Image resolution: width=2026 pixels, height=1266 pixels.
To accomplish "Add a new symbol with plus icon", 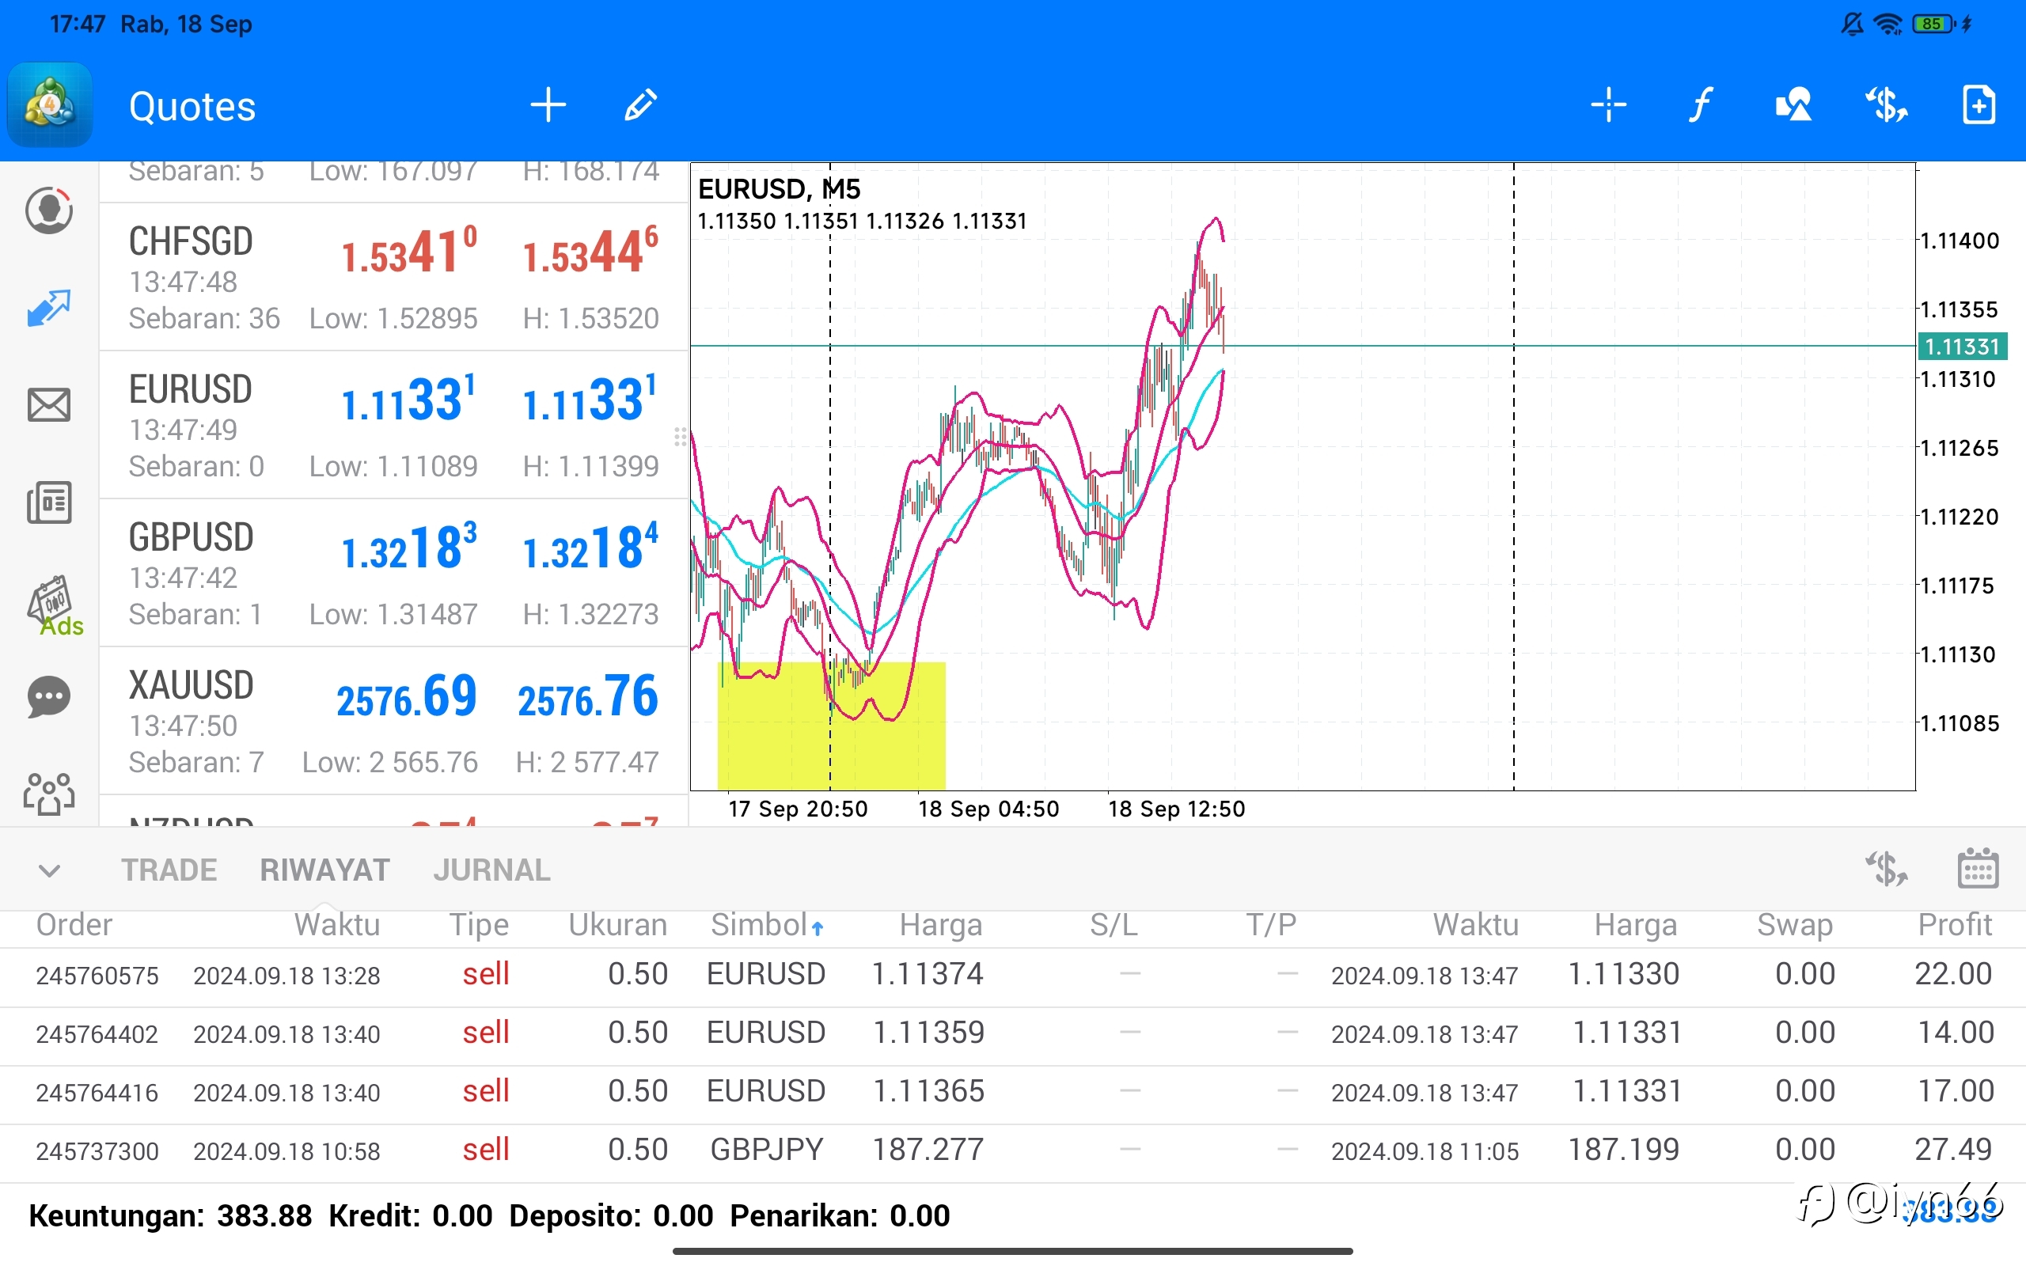I will pyautogui.click(x=548, y=105).
